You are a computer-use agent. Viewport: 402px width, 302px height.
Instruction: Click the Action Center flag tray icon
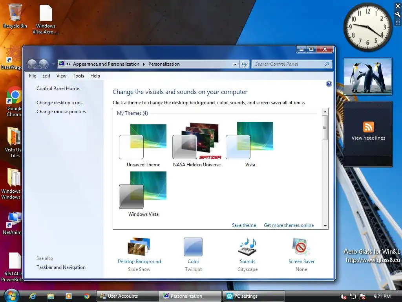(362, 296)
